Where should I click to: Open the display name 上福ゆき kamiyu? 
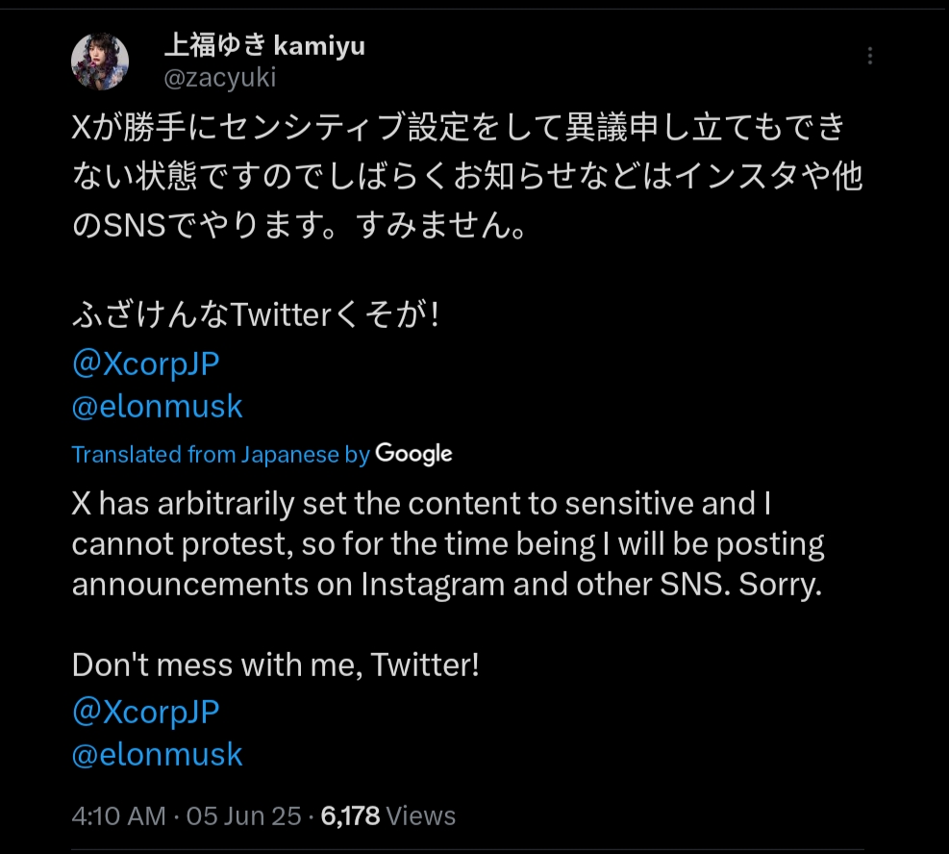point(264,45)
